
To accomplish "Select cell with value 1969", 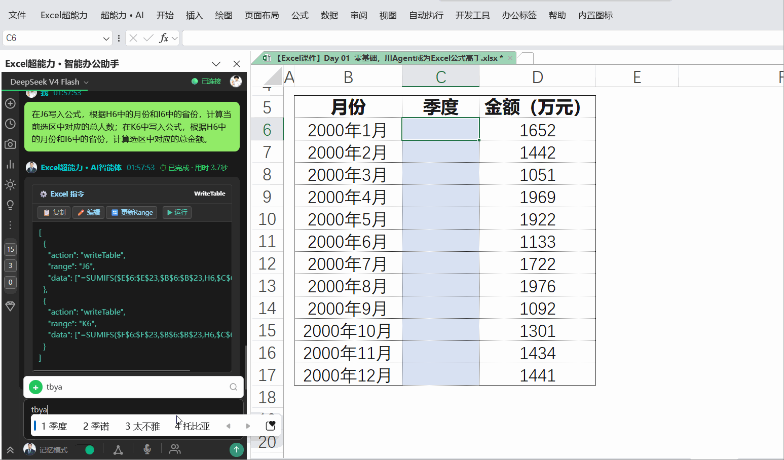I will pos(537,197).
